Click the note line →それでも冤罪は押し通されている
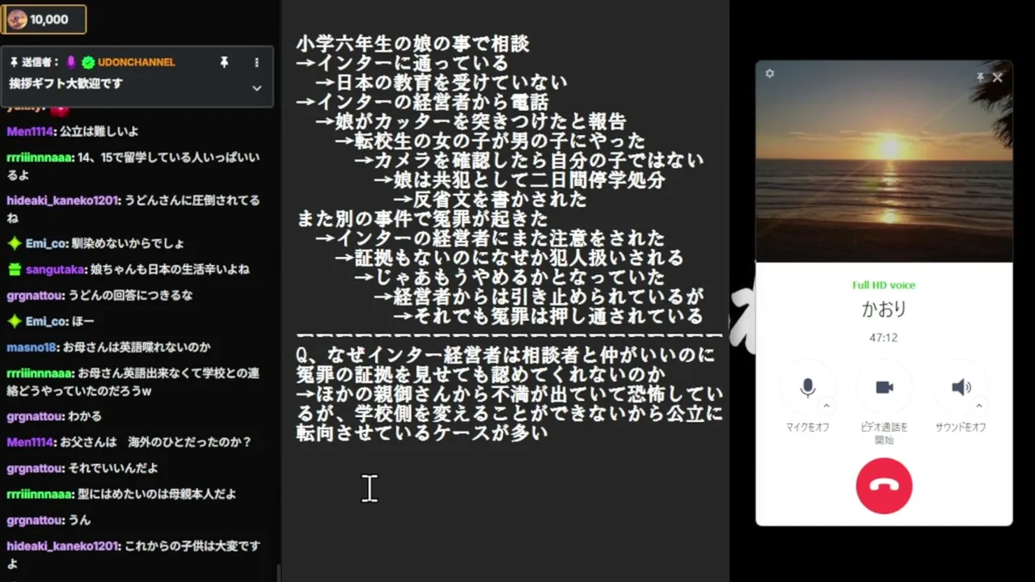 point(548,315)
